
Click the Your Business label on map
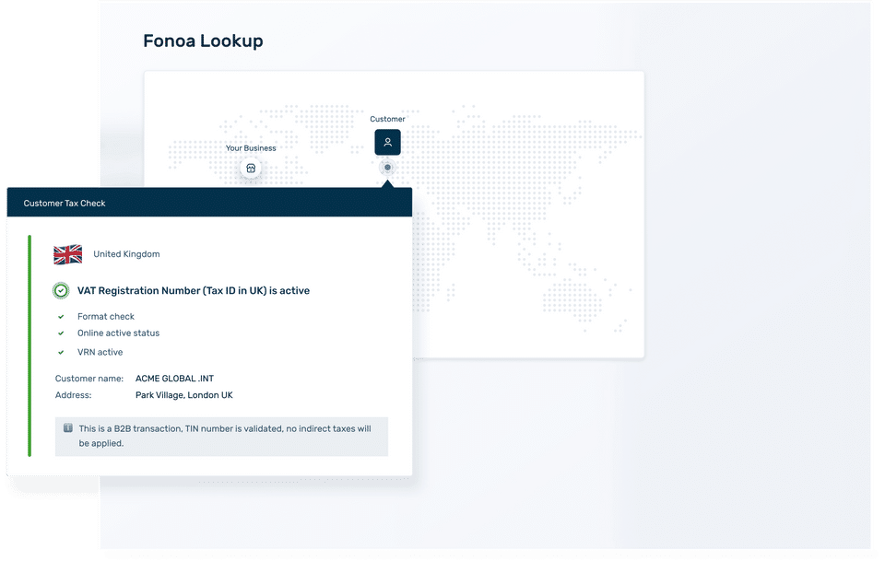[x=251, y=147]
